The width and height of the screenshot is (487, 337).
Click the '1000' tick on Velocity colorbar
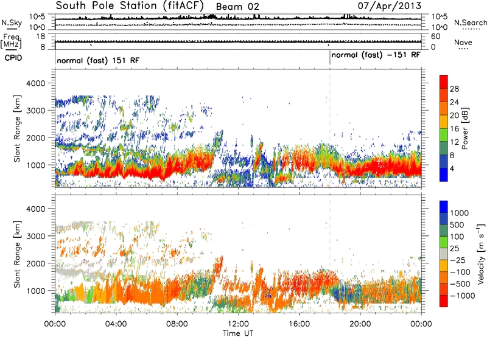coord(459,213)
